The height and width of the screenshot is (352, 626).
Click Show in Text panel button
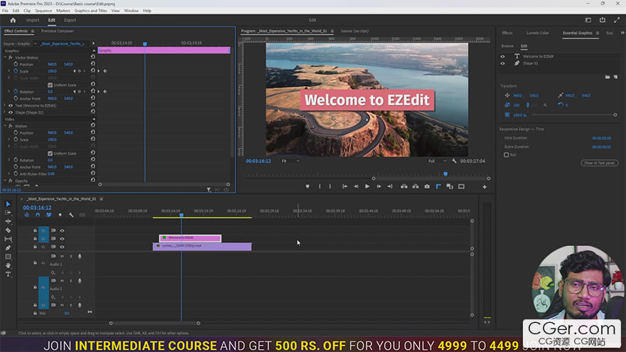[x=599, y=163]
